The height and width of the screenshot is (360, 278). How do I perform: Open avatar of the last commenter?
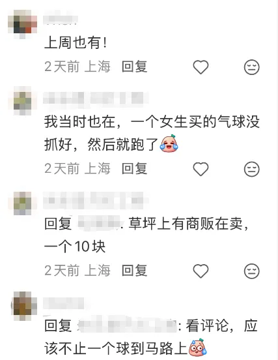pos(22,306)
